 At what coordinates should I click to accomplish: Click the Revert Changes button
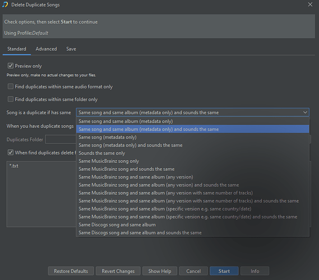[118, 271]
